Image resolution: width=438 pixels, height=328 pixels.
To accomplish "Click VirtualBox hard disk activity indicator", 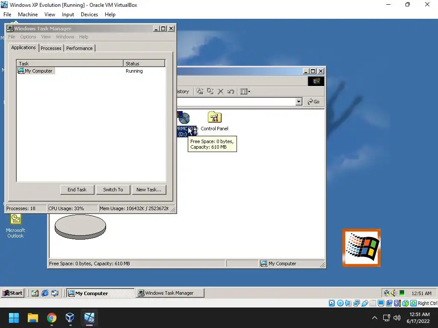I will [x=332, y=303].
